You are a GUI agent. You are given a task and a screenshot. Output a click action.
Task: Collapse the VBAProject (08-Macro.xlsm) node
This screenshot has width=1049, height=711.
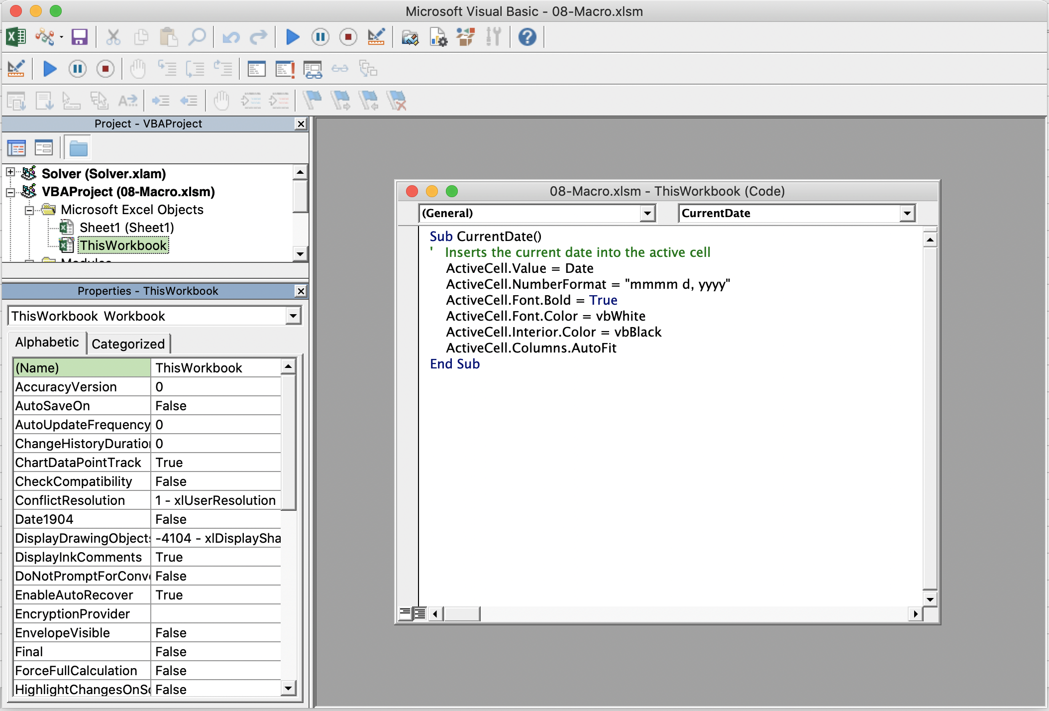point(10,193)
